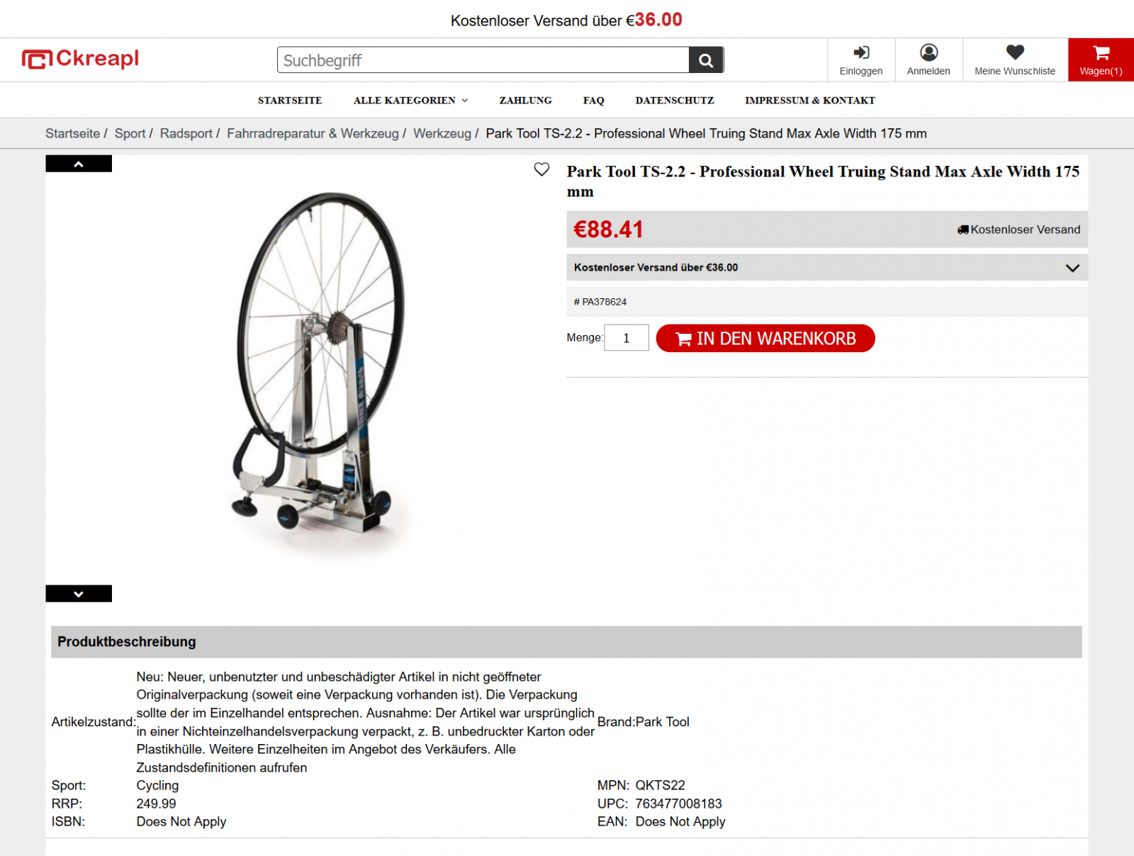Open the Einloggen login icon

click(861, 60)
